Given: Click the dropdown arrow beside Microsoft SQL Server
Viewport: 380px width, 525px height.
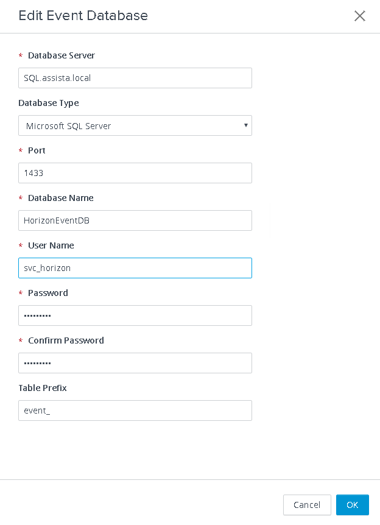Looking at the screenshot, I should 246,125.
